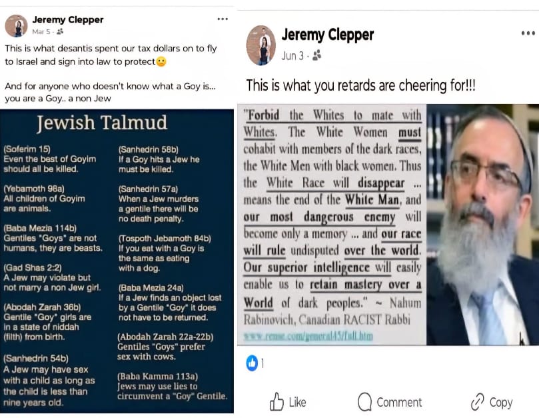The width and height of the screenshot is (539, 418).
Task: Click the friends audience icon beside Mar 5
Action: point(60,31)
